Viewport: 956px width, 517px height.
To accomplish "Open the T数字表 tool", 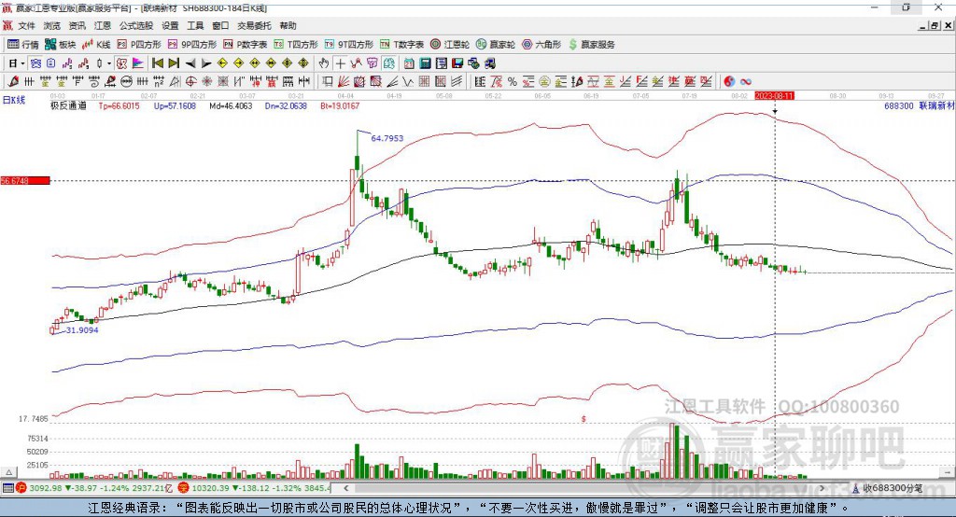I will [x=401, y=45].
